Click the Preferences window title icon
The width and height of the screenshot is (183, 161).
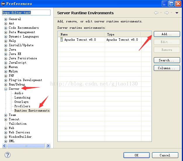[3, 3]
